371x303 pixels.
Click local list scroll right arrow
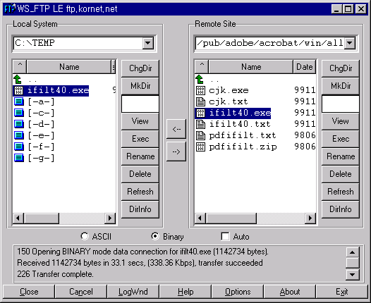click(x=110, y=218)
